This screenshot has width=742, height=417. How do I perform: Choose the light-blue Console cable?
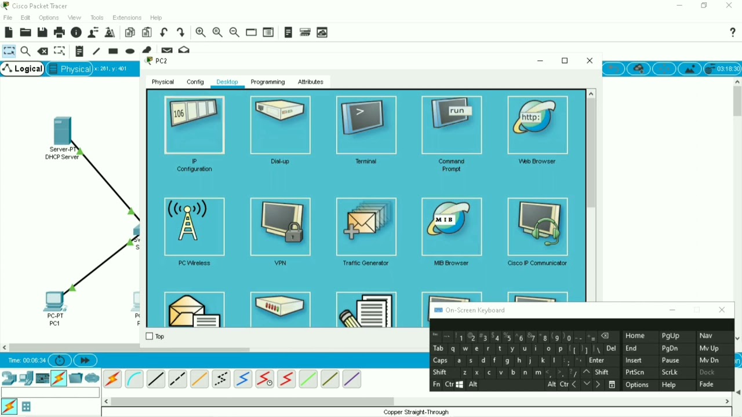(x=134, y=379)
